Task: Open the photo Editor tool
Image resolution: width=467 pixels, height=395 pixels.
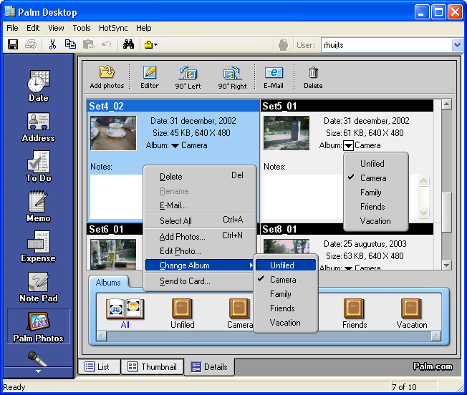Action: [150, 77]
